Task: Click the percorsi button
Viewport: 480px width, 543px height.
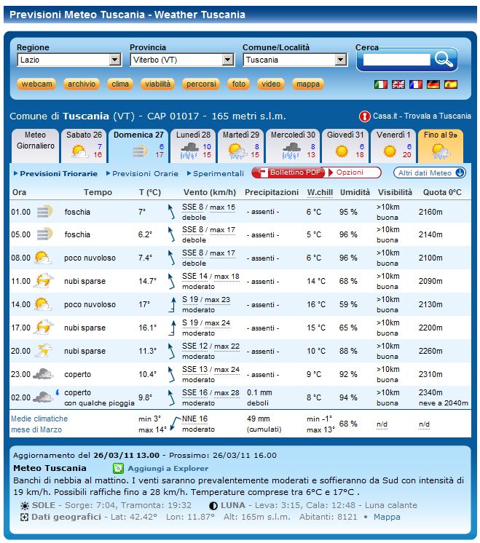Action: coord(201,84)
